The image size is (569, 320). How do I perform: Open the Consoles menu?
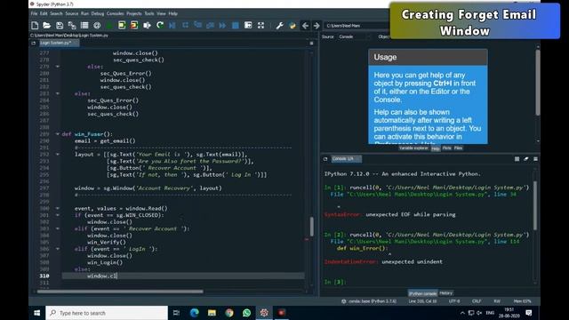tap(115, 13)
